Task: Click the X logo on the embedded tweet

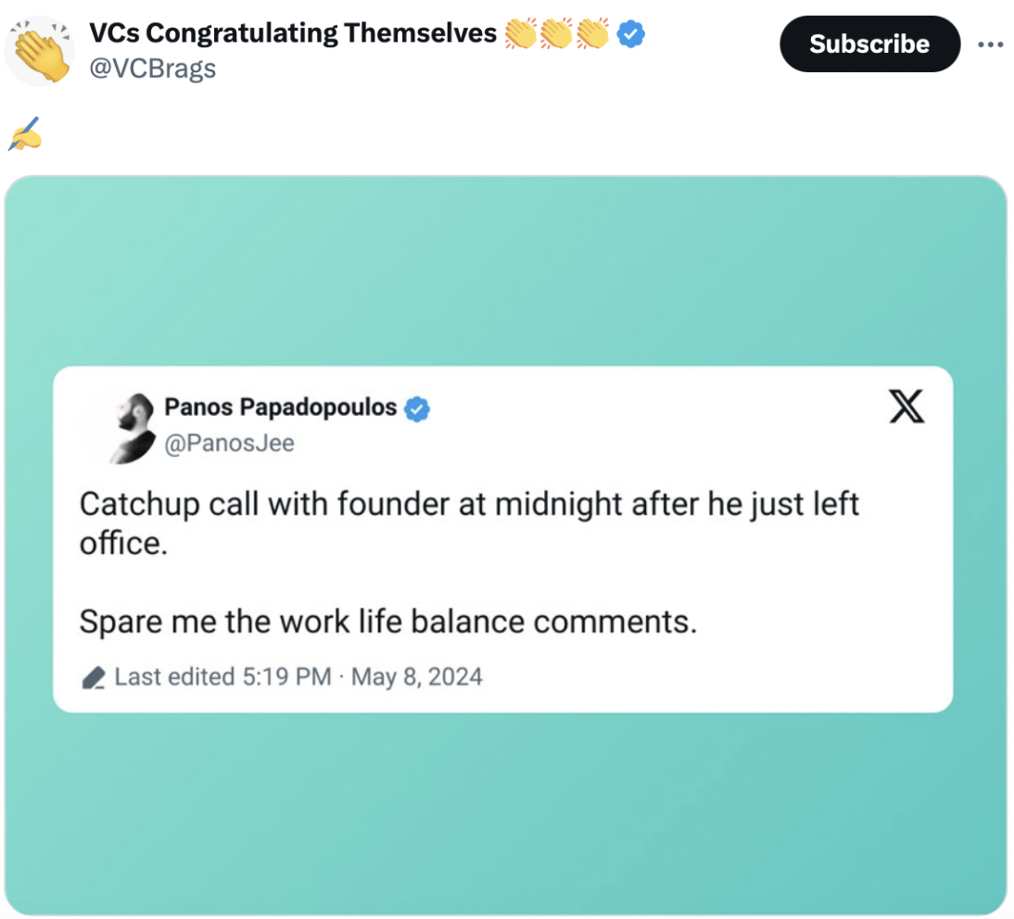Action: point(906,407)
